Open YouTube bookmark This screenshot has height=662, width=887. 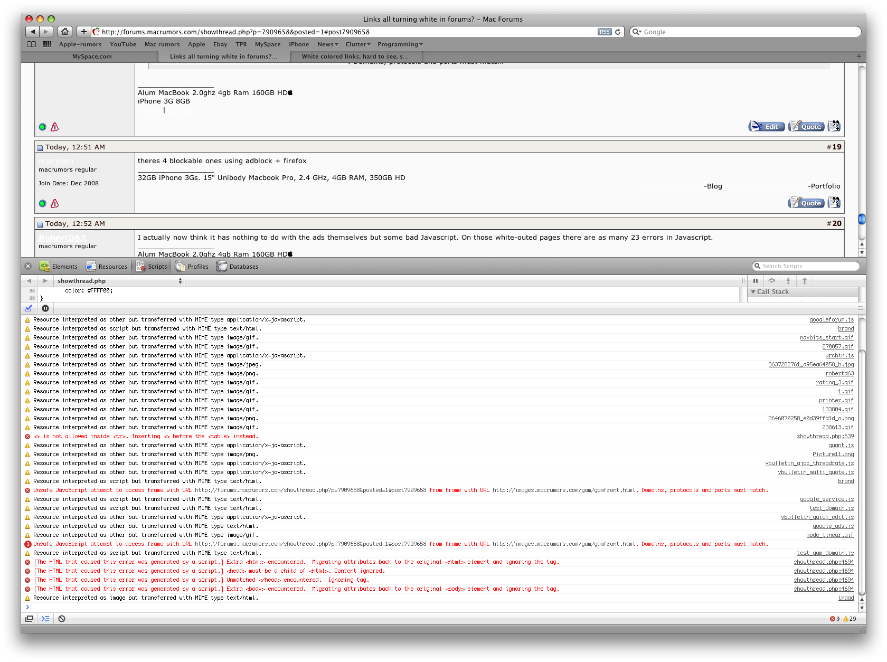[123, 44]
